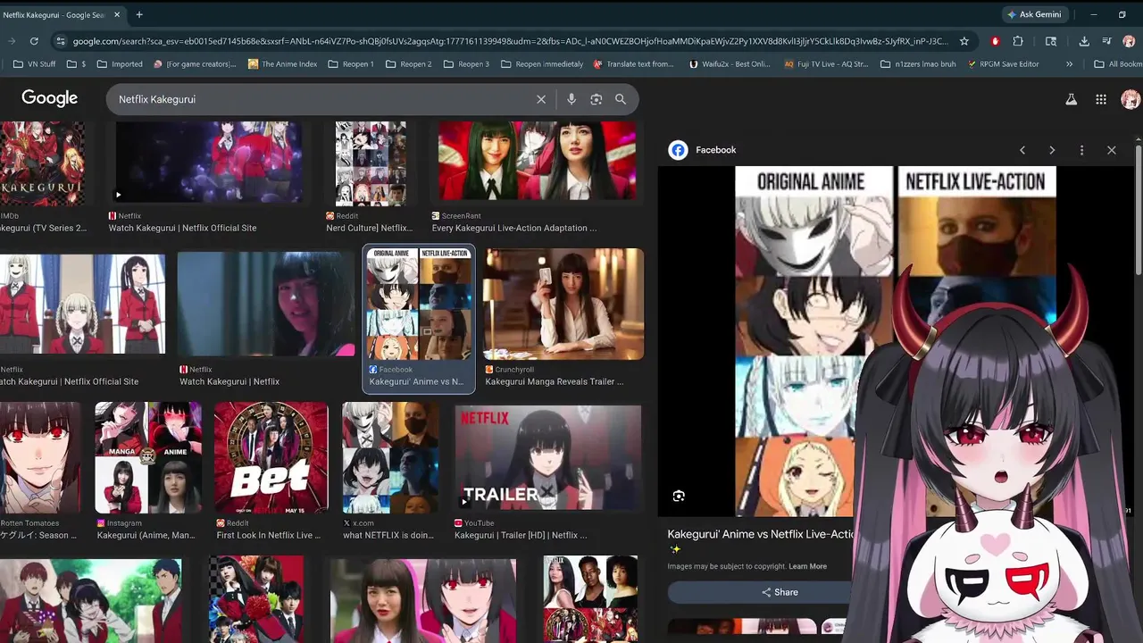Go to the Google homepage logo
This screenshot has width=1143, height=643.
pyautogui.click(x=49, y=98)
